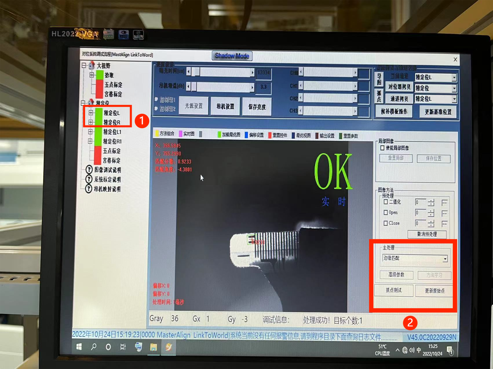Click the Open preprocessing value input field
Screen dimensions: 493x369
(420, 213)
